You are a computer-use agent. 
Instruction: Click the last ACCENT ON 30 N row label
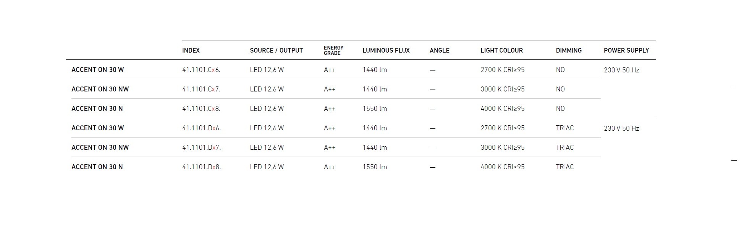[x=97, y=167]
